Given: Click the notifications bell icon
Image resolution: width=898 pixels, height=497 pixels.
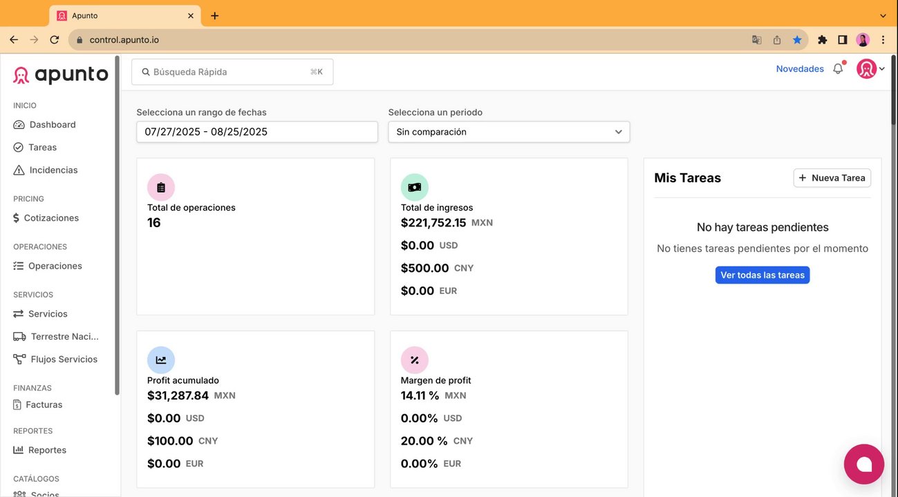Looking at the screenshot, I should (838, 69).
